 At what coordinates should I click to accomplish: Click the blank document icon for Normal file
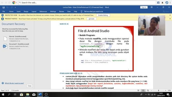(5, 39)
